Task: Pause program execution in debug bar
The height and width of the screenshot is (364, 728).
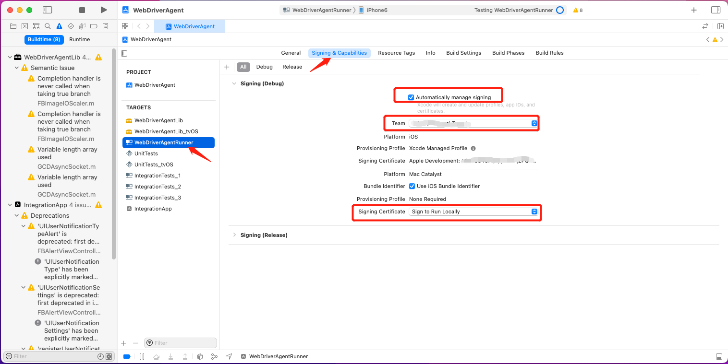Action: pos(142,356)
